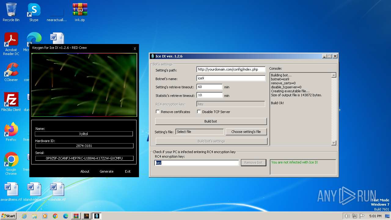Screen dimensions: 391x220
Task: Open the nearactuall desktop file
Action: coord(57,12)
